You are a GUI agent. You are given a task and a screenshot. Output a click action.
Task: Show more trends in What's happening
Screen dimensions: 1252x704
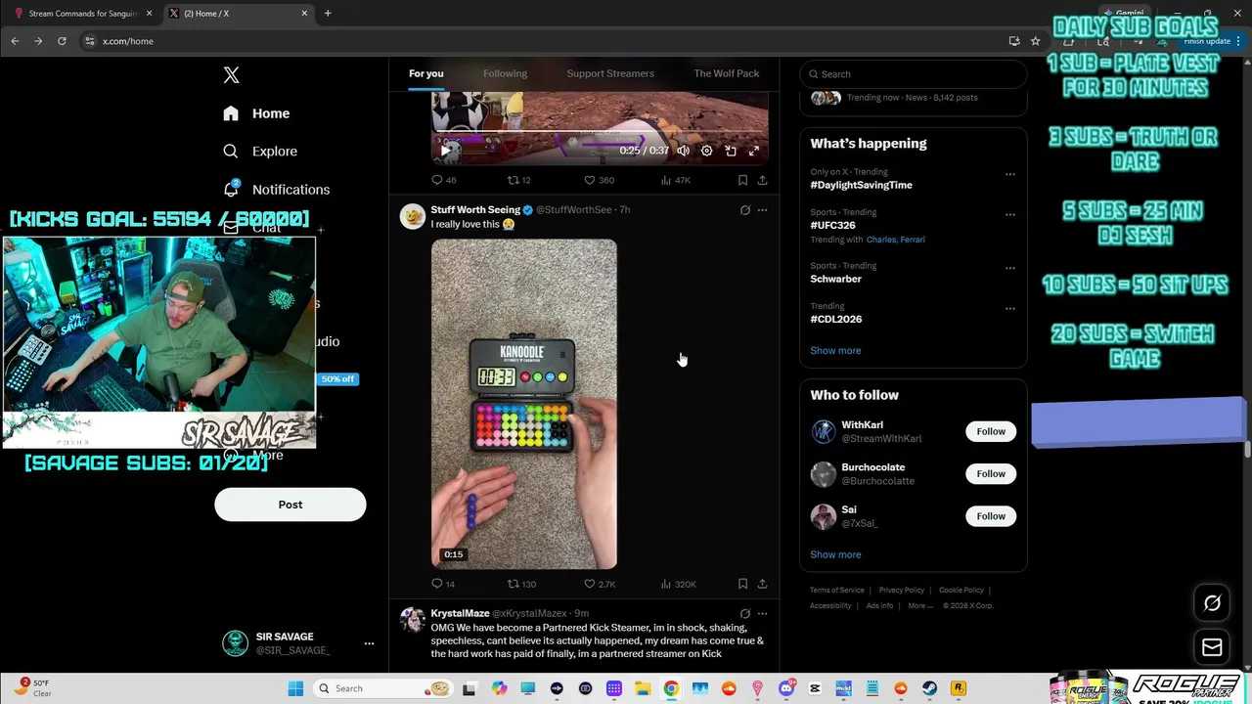(x=835, y=350)
